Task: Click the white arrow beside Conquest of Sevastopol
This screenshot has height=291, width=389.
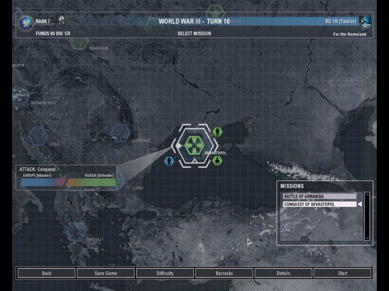Action: click(360, 204)
